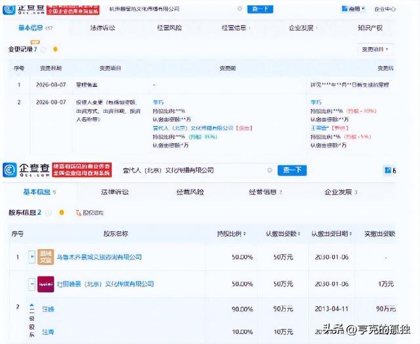
Task: Open the 10.00% second-level shareholder name link
Action: pyautogui.click(x=48, y=332)
